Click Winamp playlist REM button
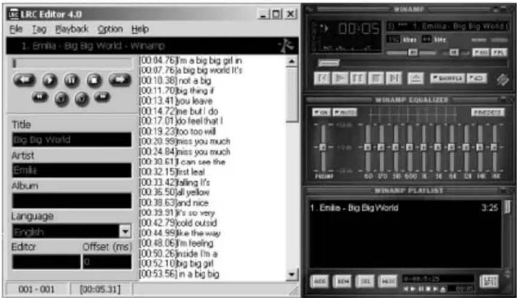517x298 pixels. [x=343, y=281]
